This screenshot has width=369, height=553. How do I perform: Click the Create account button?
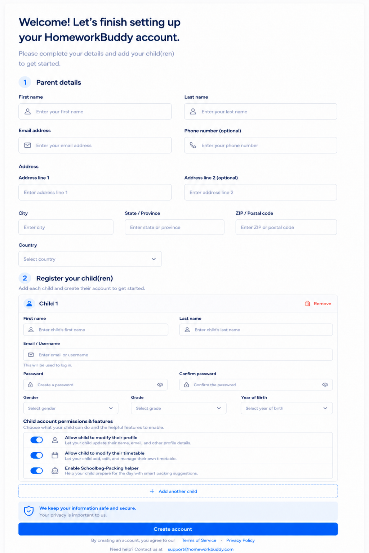(x=178, y=529)
